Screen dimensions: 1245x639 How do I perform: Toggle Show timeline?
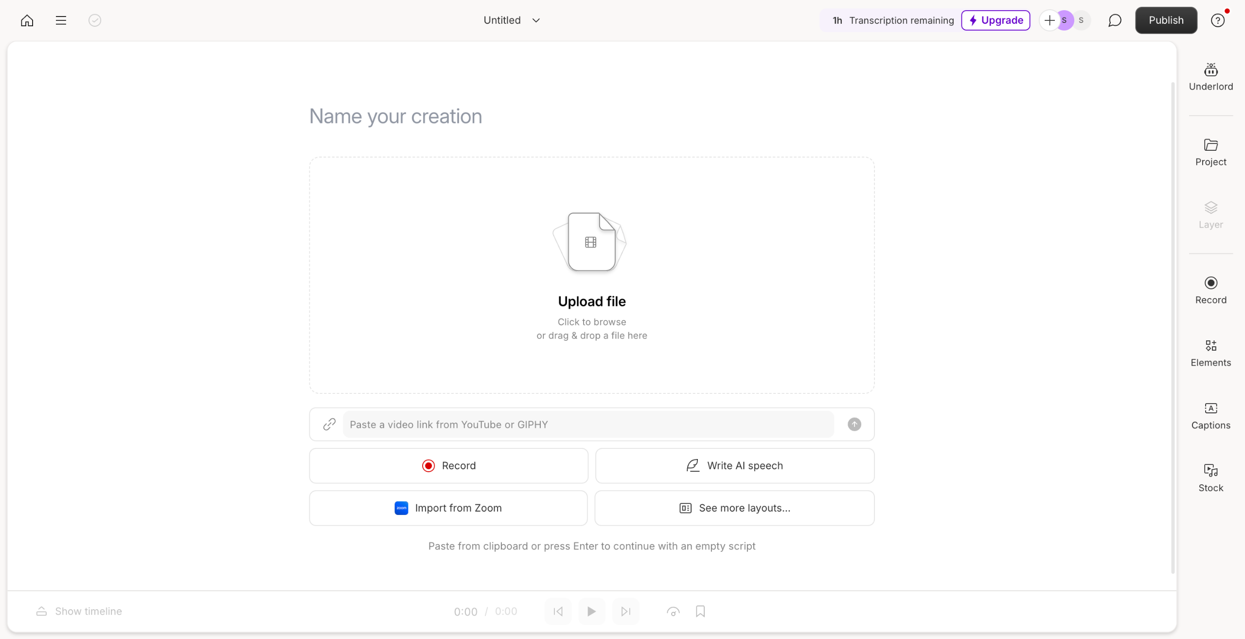[x=79, y=611]
